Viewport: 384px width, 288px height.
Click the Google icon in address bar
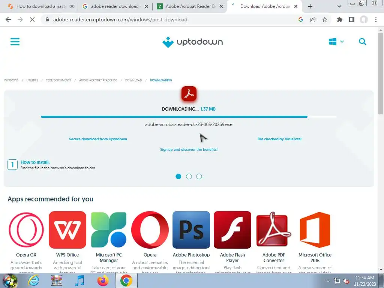pos(301,19)
